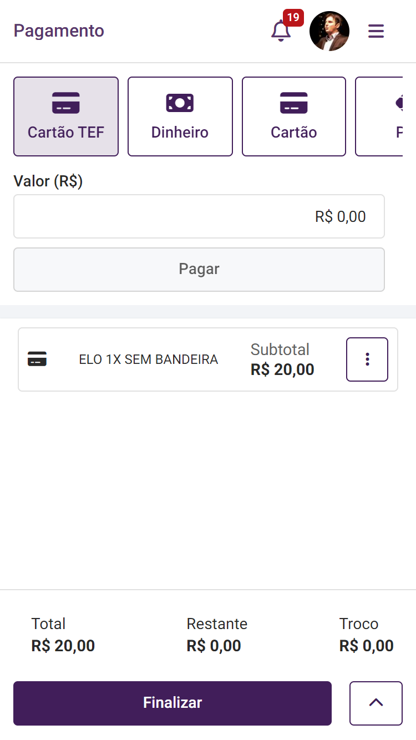
Task: Click the Restante R$ 0,00 value
Action: click(x=214, y=646)
